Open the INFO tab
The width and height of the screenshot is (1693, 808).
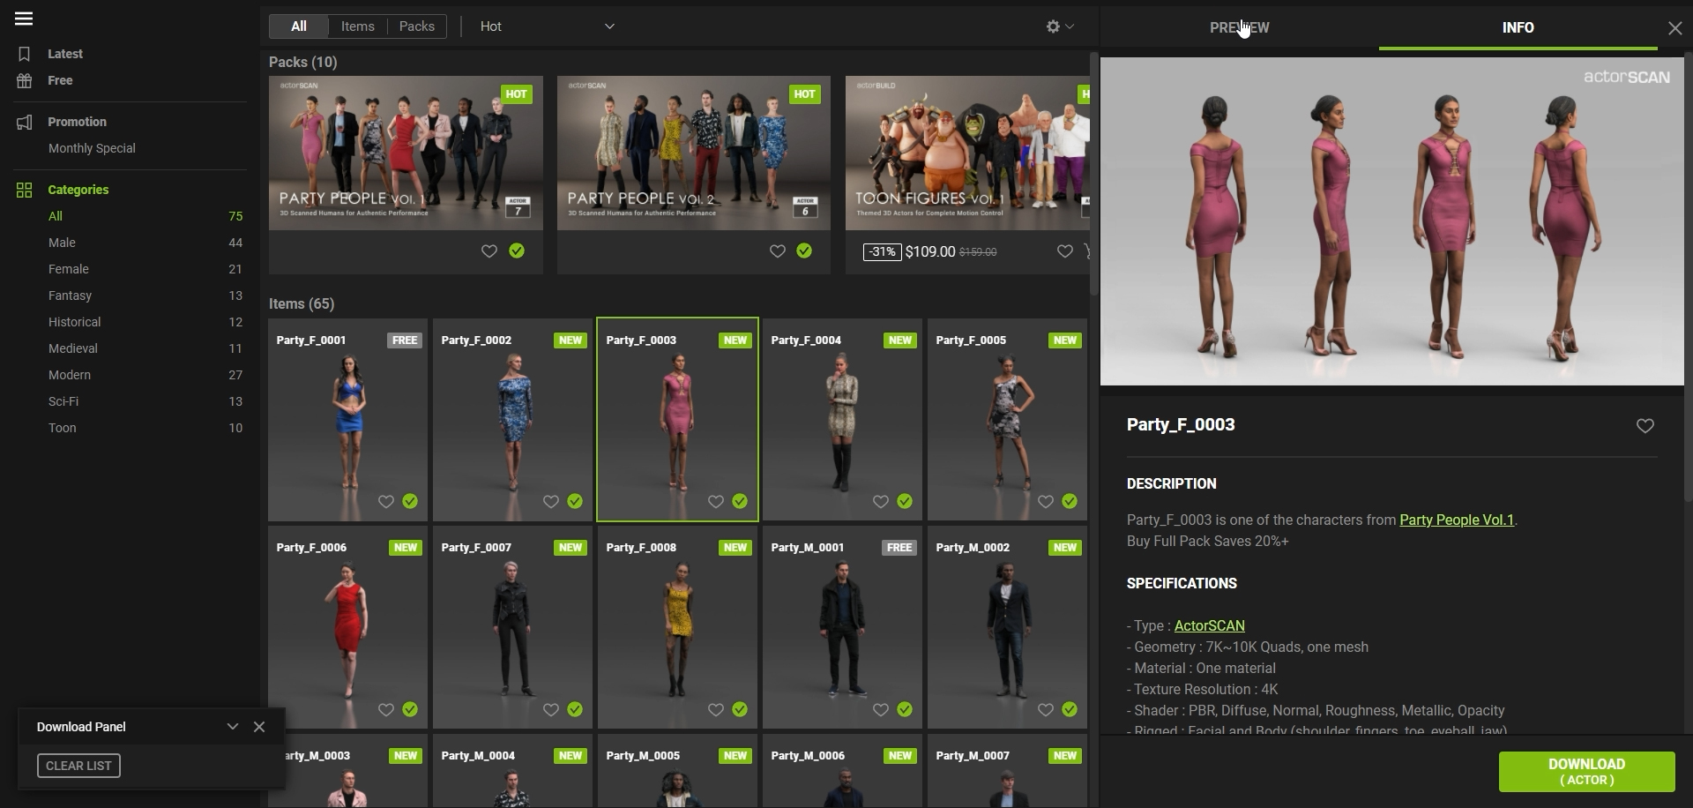pos(1518,28)
